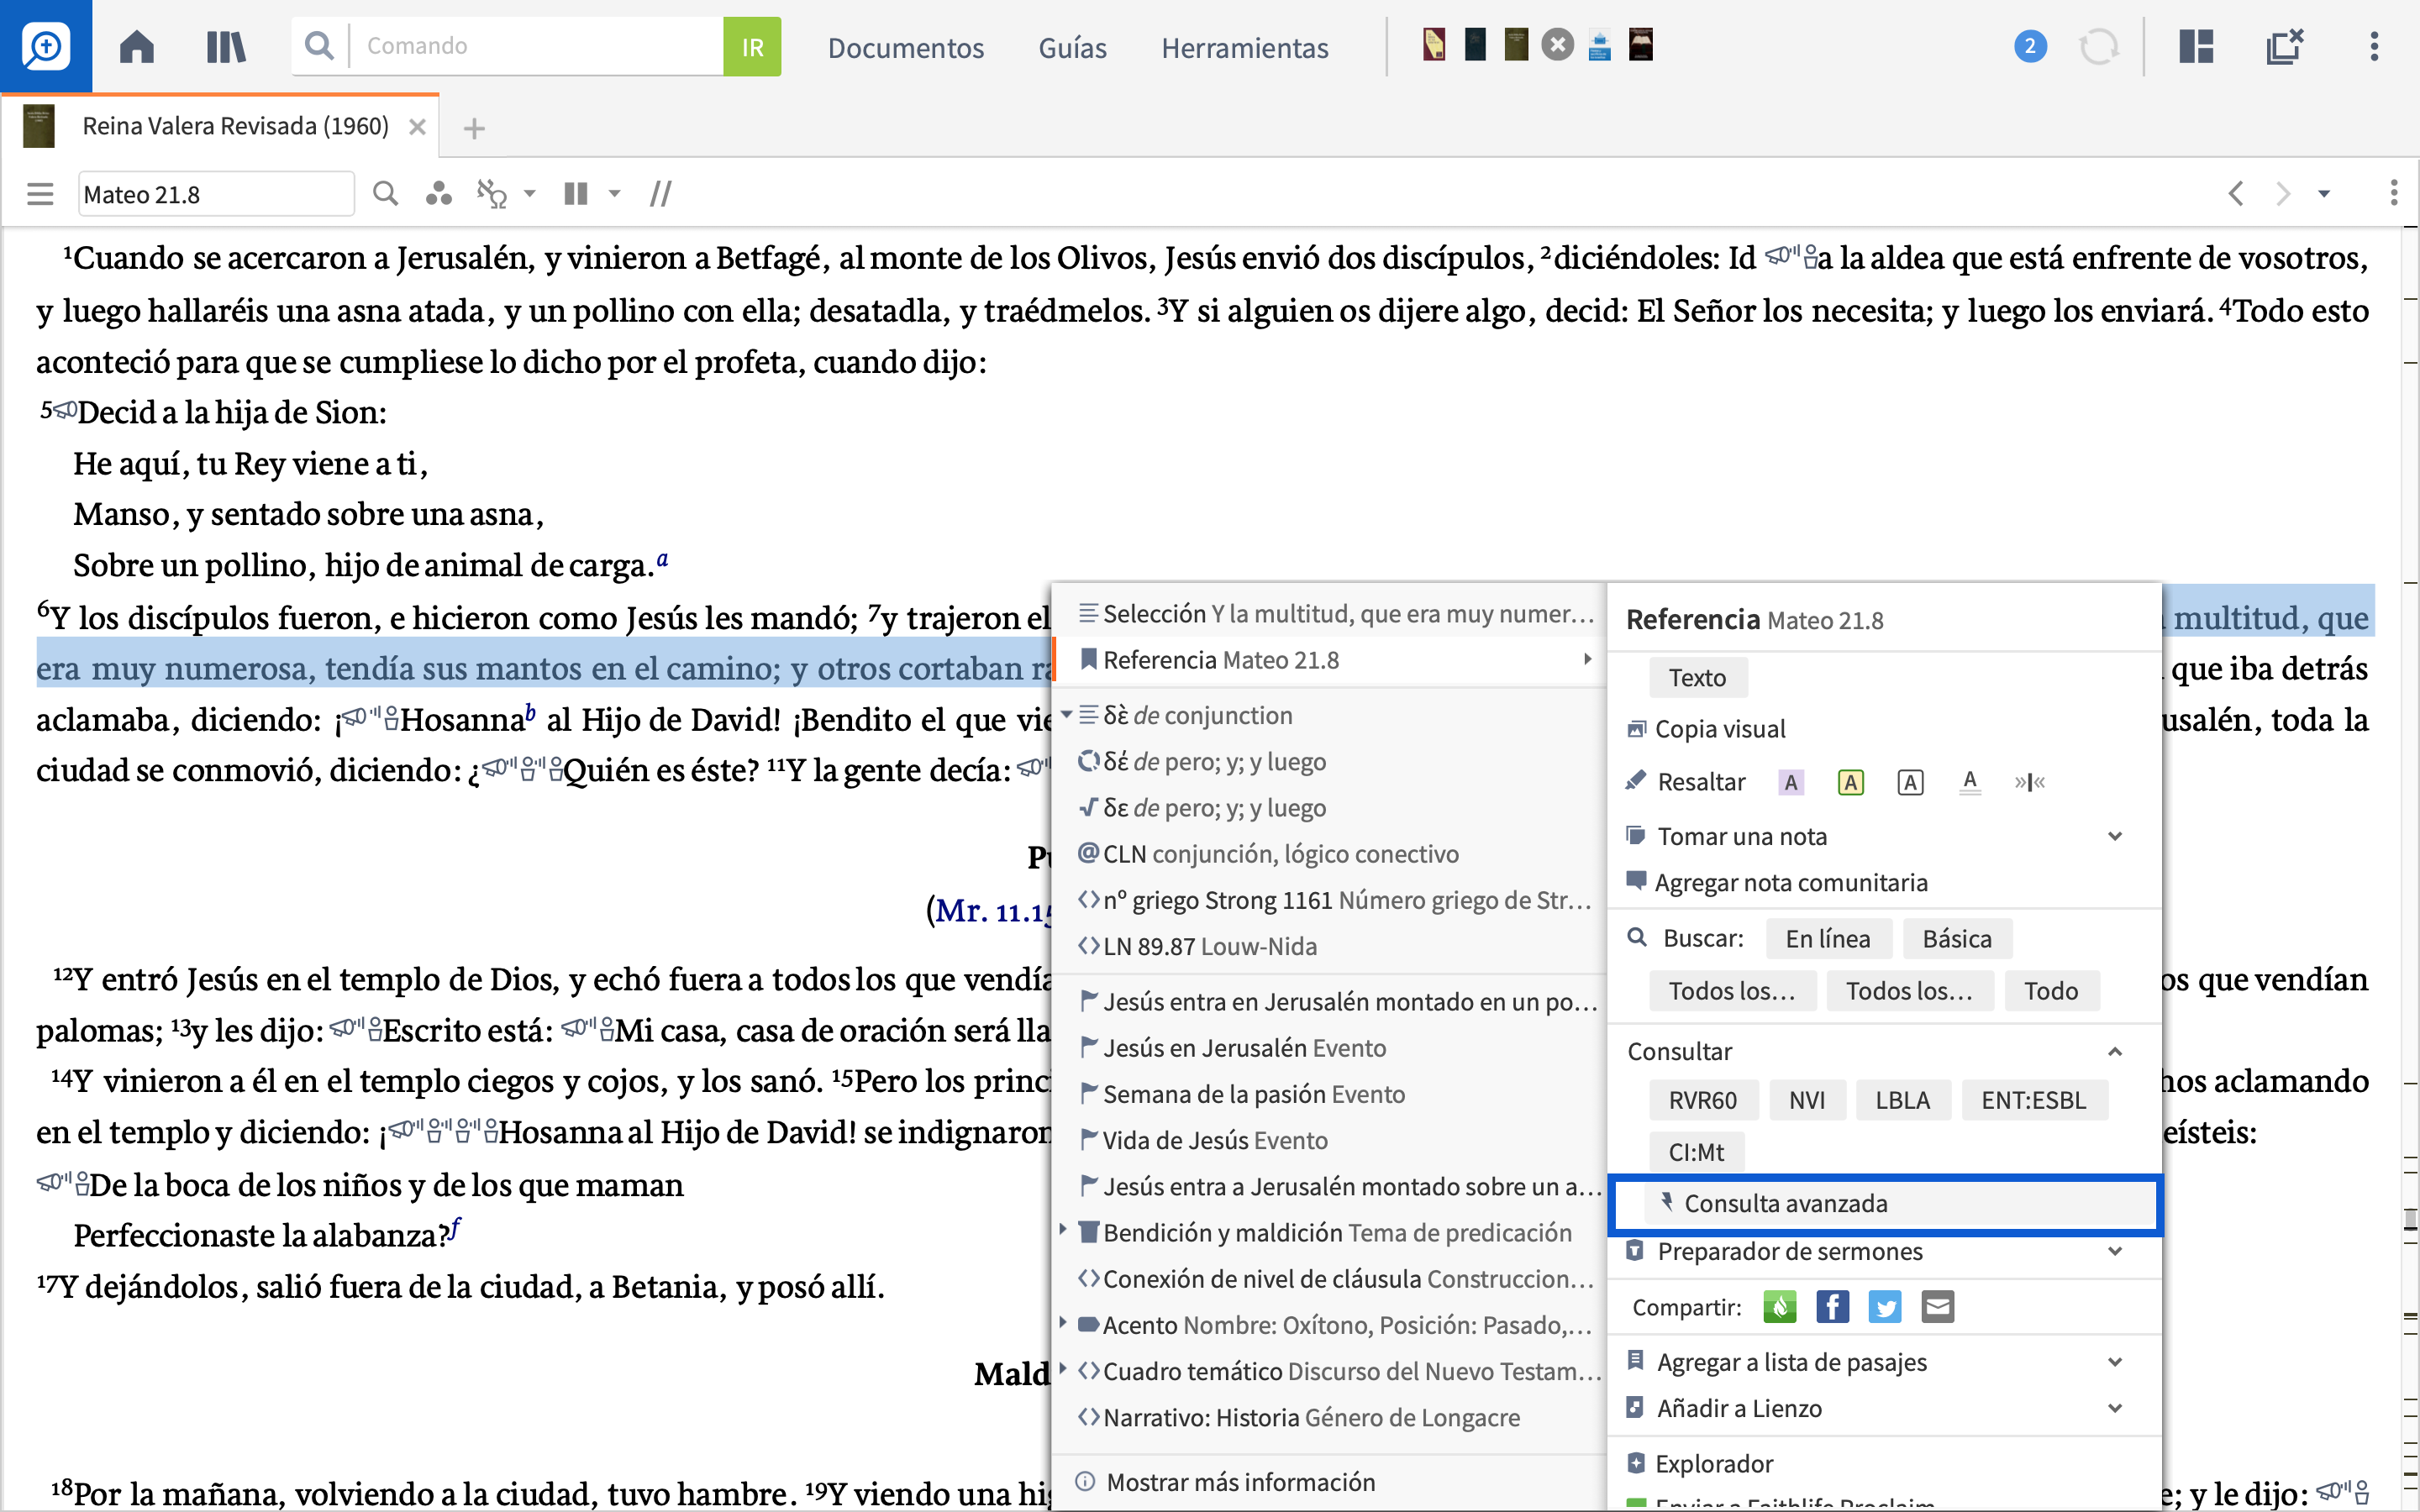Click the parallel resources slashes icon
This screenshot has height=1512, width=2420.
tap(660, 193)
